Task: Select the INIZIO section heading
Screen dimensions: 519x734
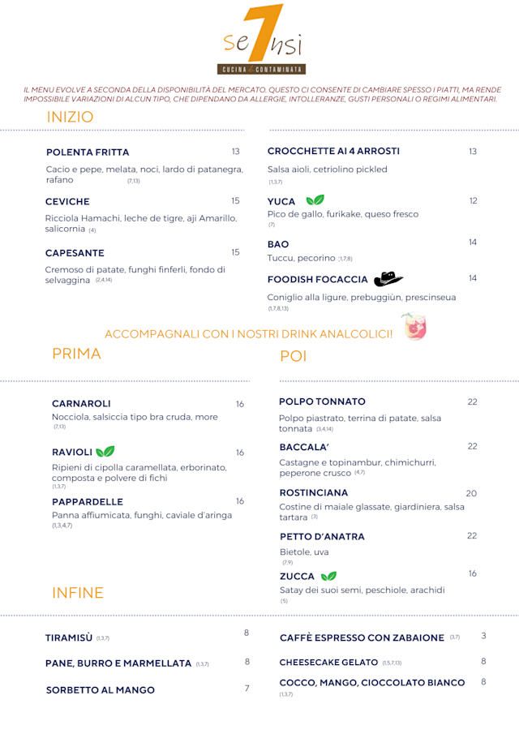Action: [71, 117]
